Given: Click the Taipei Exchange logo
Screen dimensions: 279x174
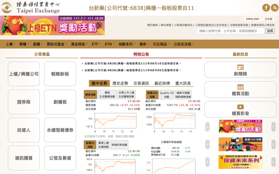Looking at the screenshot, I should (31, 8).
